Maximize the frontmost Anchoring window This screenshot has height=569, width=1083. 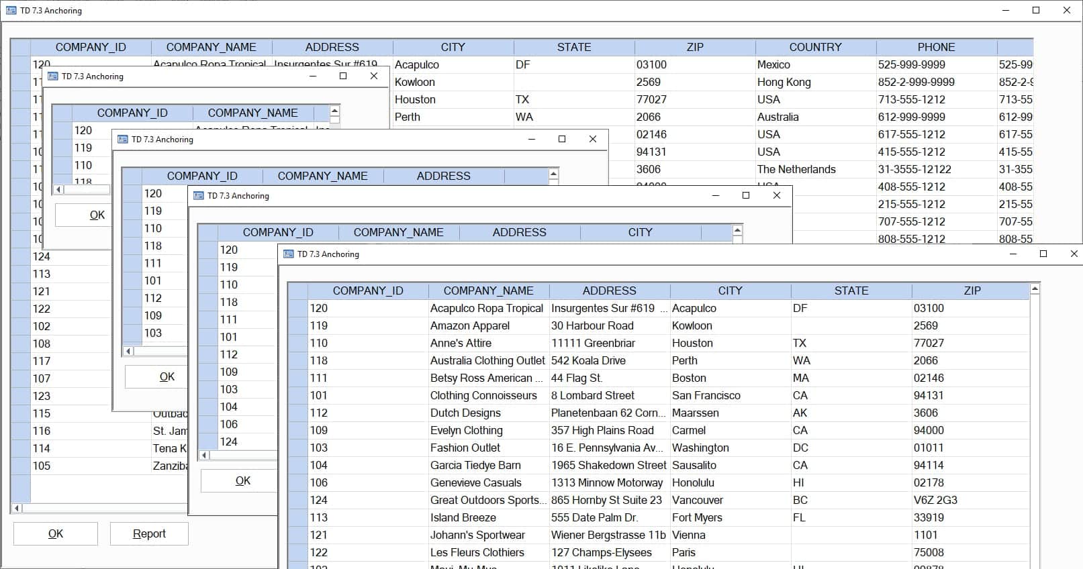pyautogui.click(x=1043, y=254)
